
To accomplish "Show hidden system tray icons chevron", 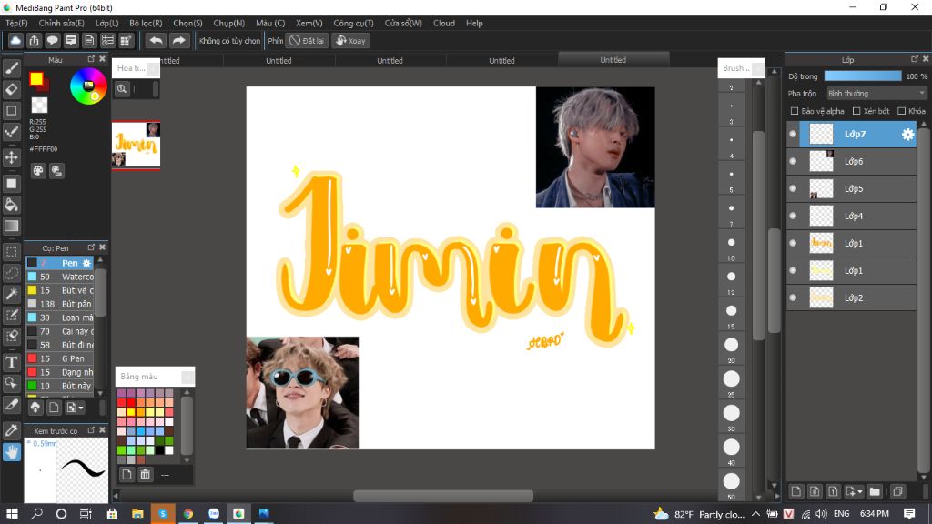I will point(755,514).
